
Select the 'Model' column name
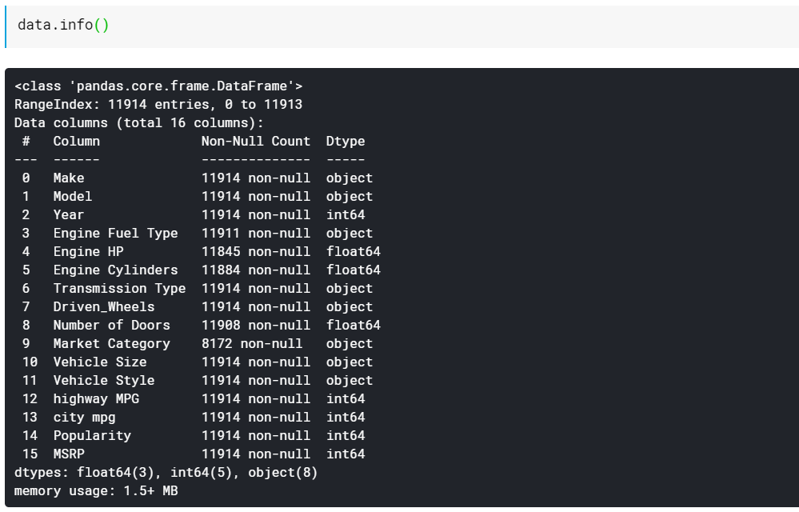[73, 196]
